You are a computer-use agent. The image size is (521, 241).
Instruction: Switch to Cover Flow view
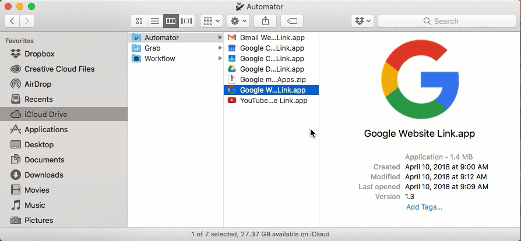[x=186, y=21]
